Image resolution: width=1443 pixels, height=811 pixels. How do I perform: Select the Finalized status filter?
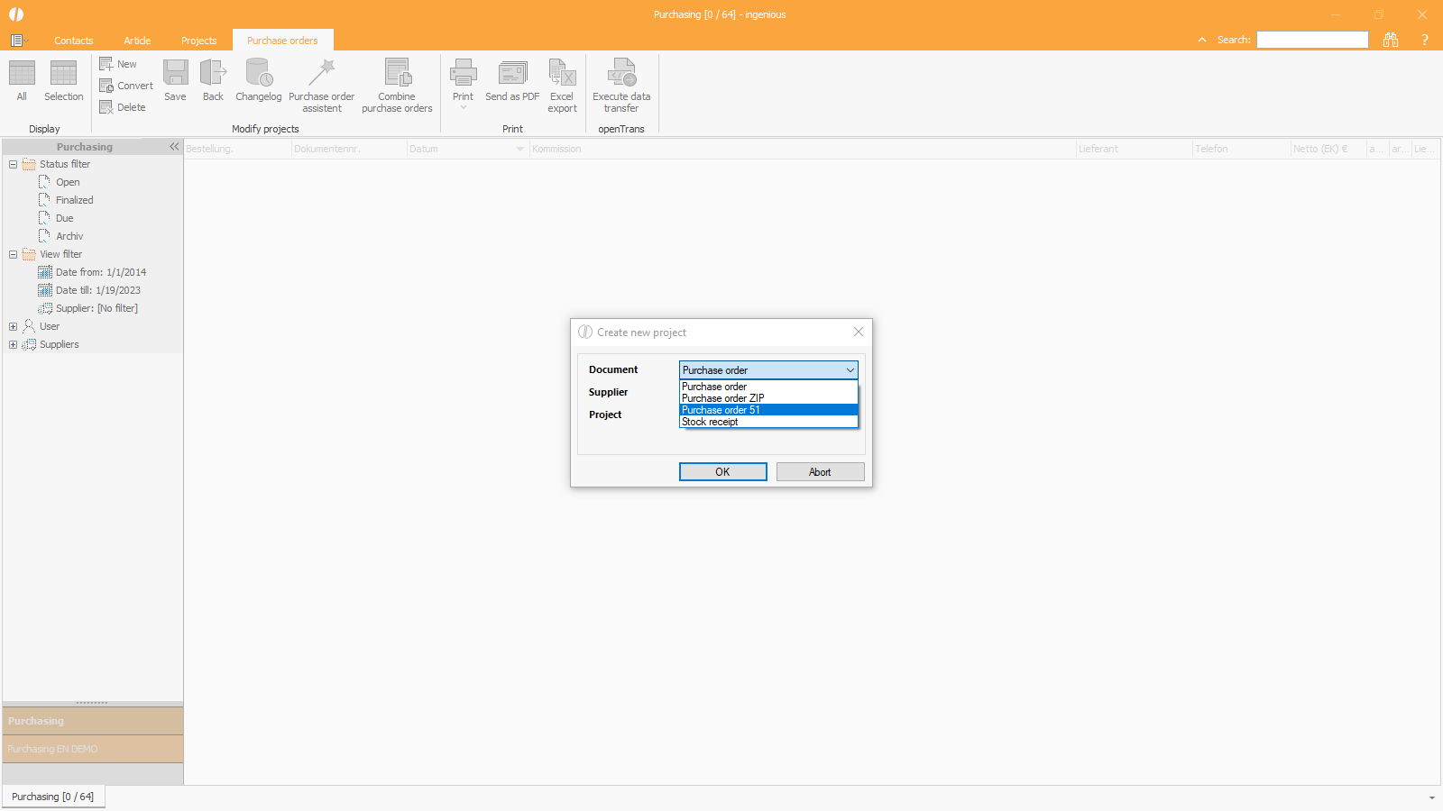point(74,200)
